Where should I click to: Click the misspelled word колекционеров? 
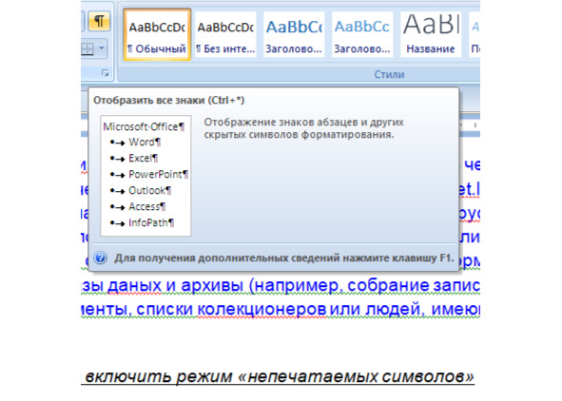[x=262, y=309]
